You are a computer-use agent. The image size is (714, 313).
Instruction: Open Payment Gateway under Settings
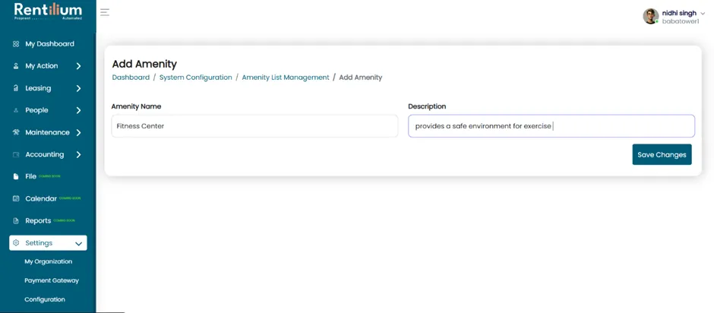point(52,280)
